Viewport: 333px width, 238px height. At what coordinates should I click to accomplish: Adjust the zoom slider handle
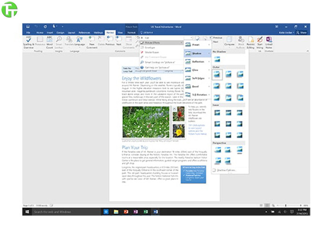point(285,205)
